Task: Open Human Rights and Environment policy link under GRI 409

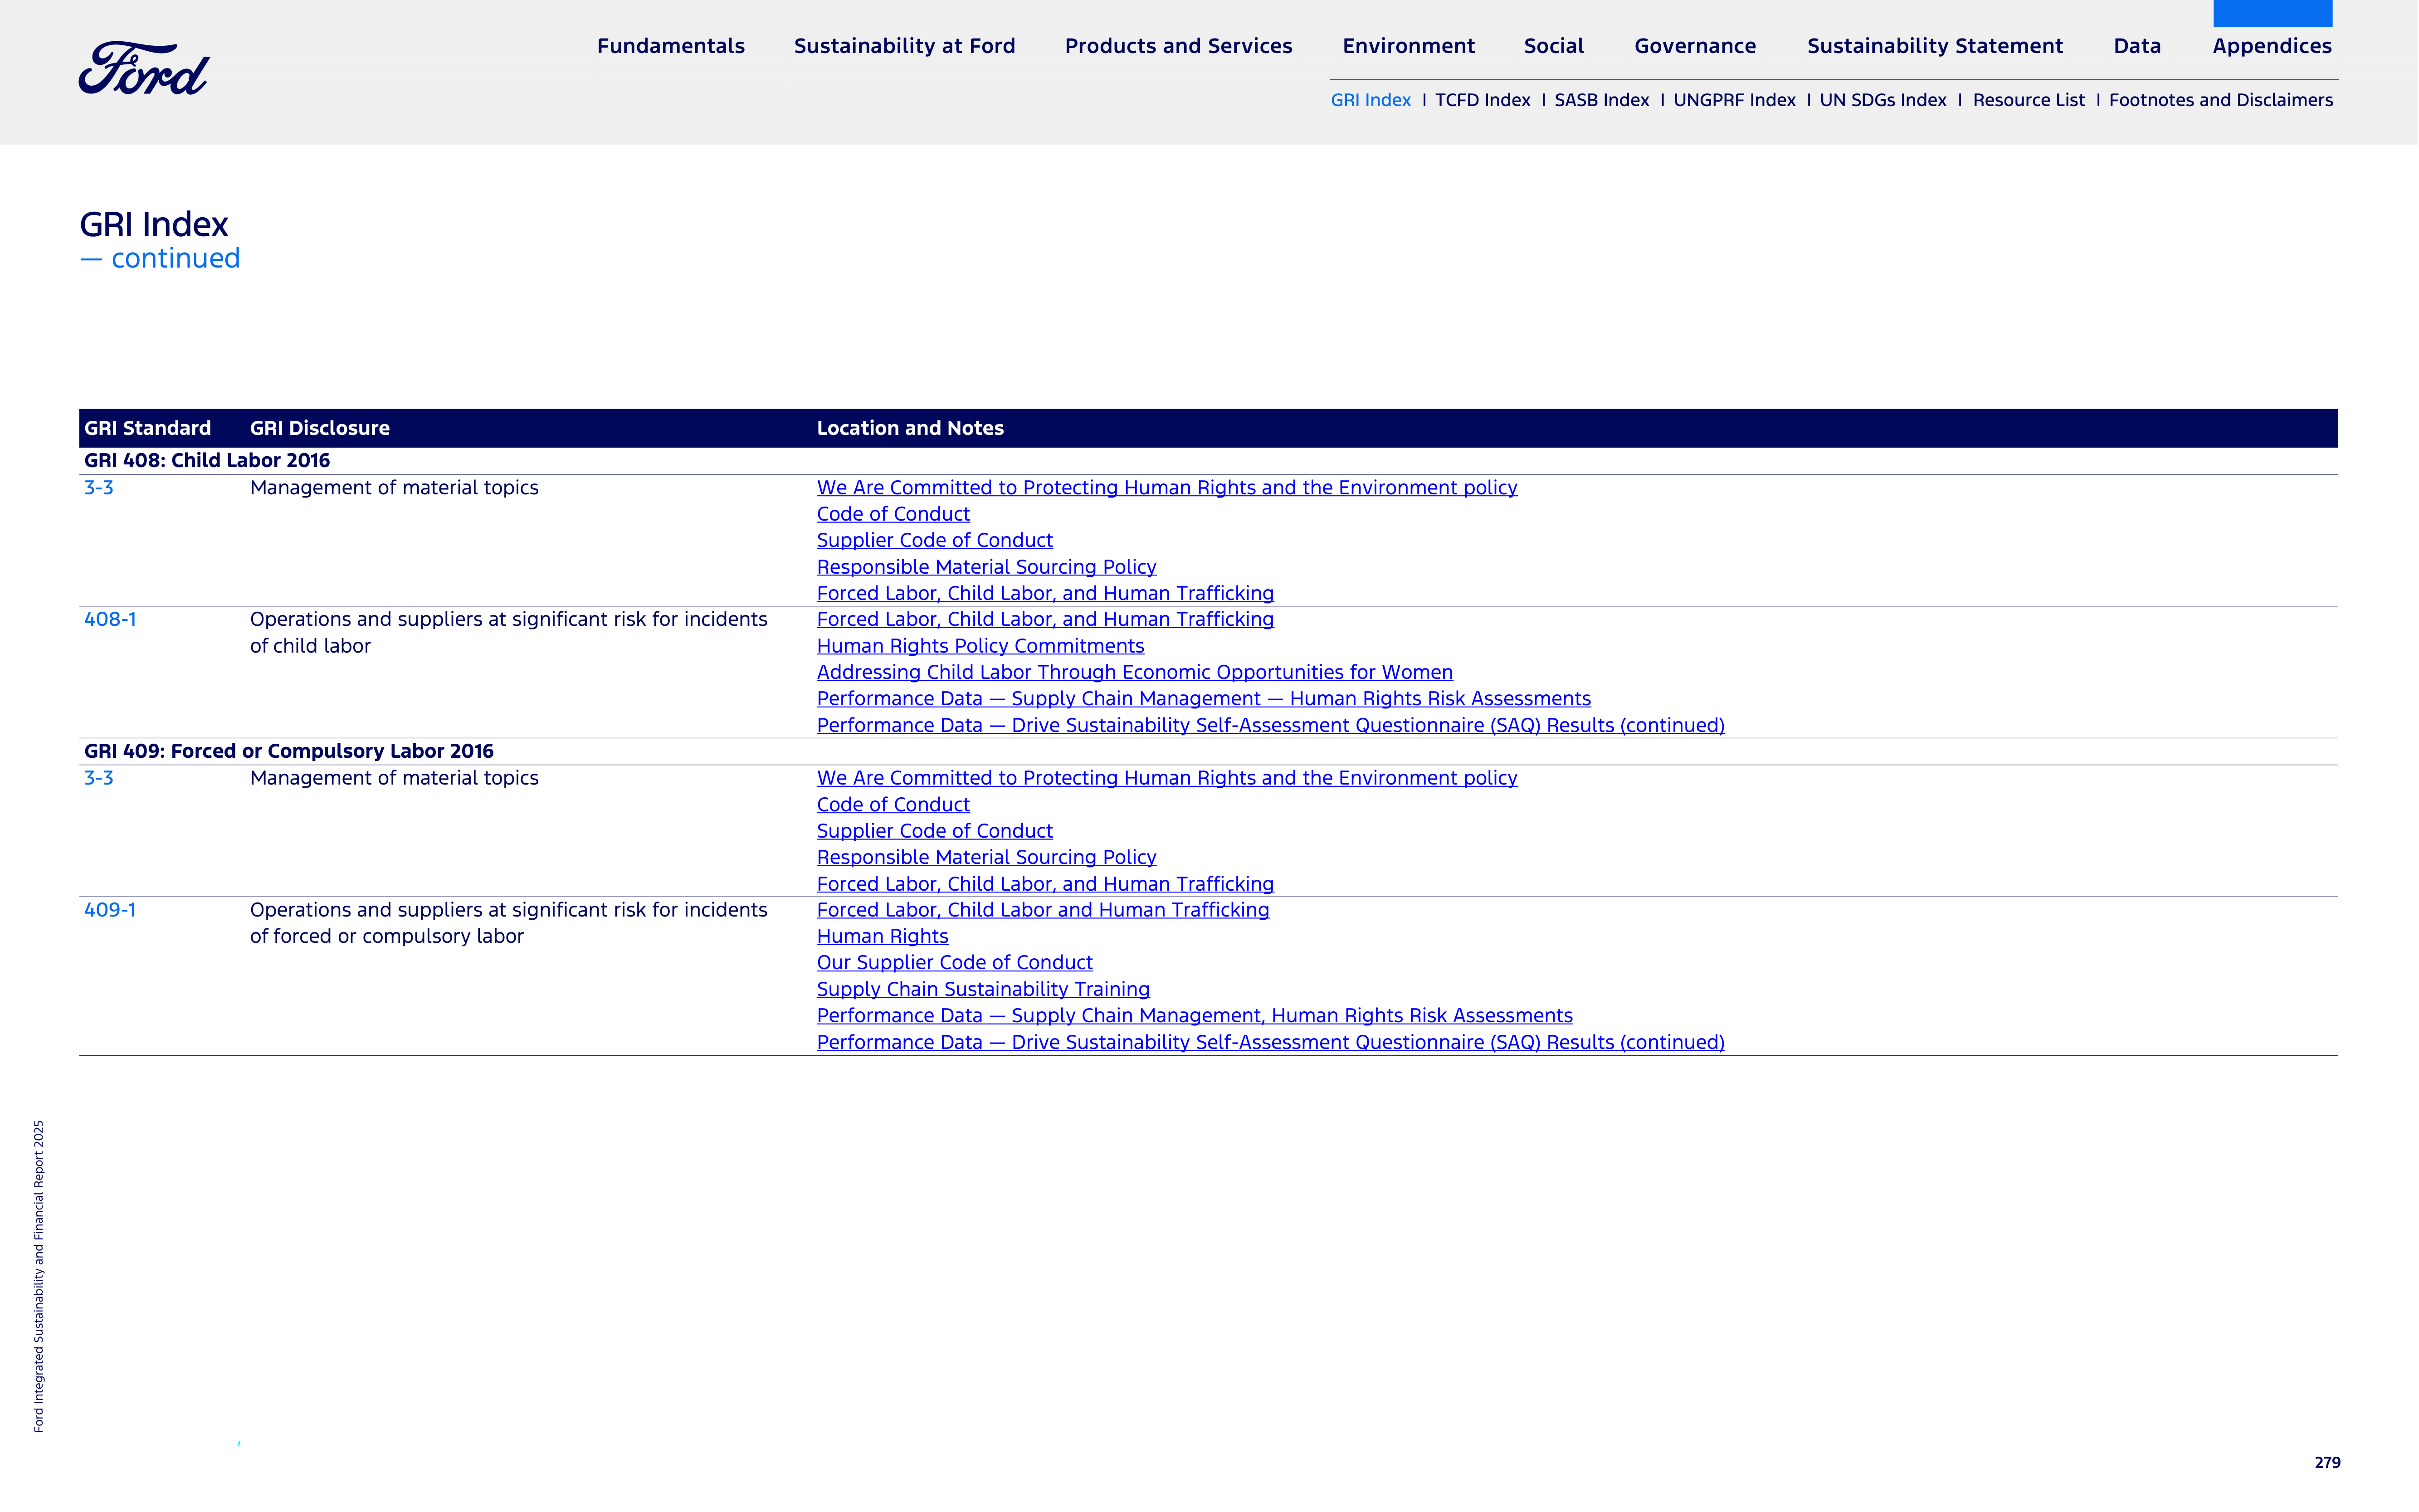Action: 1167,778
